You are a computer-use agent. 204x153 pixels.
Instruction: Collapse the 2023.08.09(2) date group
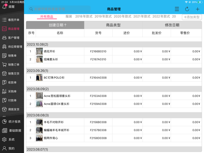[x=114, y=89]
